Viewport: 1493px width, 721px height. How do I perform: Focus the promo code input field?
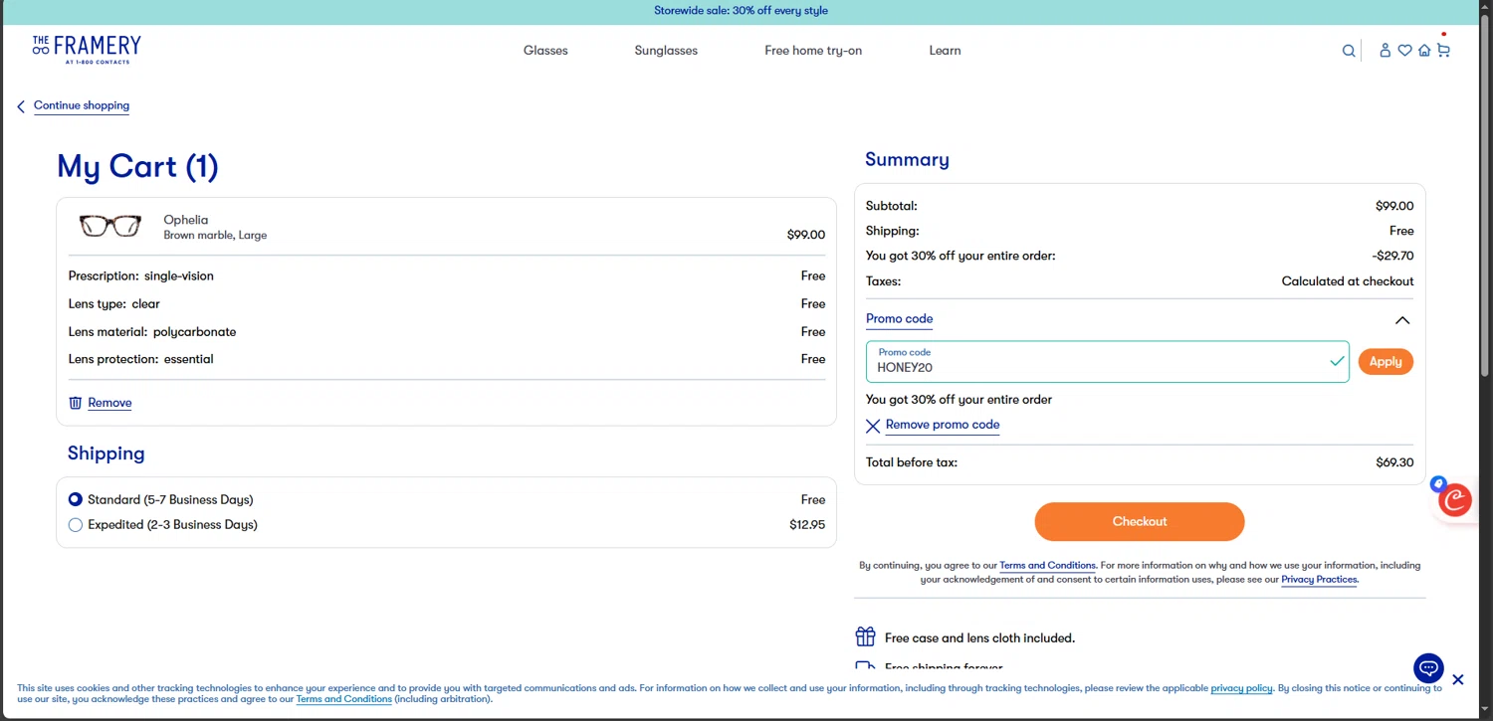click(x=1107, y=362)
